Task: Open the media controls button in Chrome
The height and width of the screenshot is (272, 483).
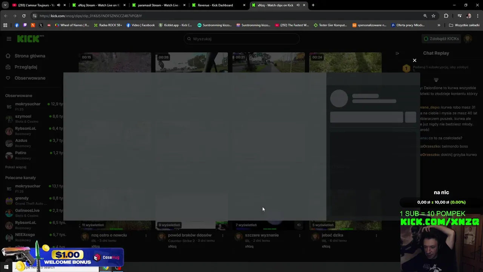Action: tap(459, 16)
